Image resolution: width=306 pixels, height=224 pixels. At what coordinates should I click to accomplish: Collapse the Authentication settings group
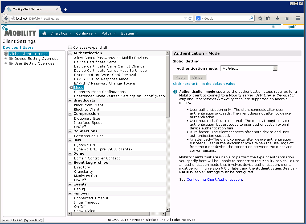click(70, 53)
